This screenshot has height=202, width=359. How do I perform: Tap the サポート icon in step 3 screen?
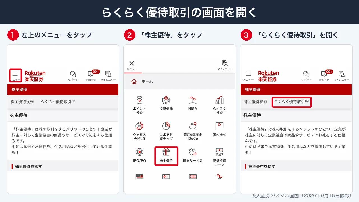[x=306, y=76]
